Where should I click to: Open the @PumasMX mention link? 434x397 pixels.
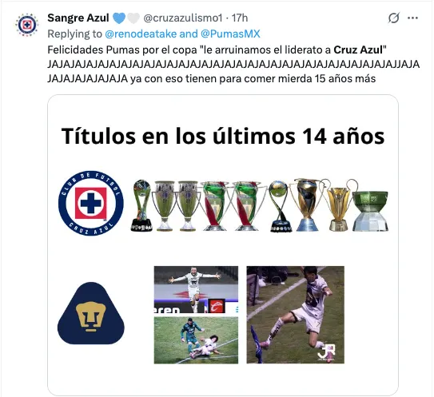230,34
